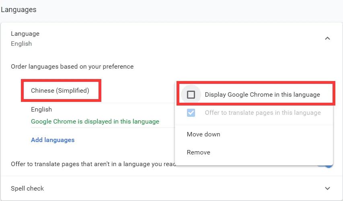
Task: Click the Spell check label
Action: click(27, 188)
